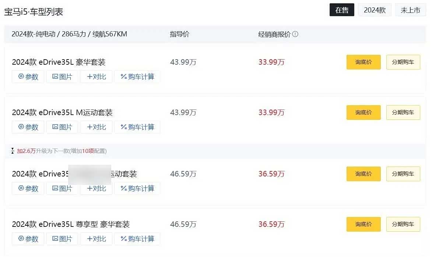This screenshot has width=432, height=257.
Task: Switch to the 未上市 tab
Action: [x=410, y=10]
